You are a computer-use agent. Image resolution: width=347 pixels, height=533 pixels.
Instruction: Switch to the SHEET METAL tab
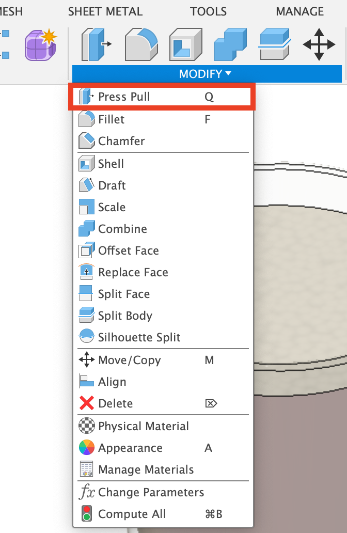coord(105,11)
